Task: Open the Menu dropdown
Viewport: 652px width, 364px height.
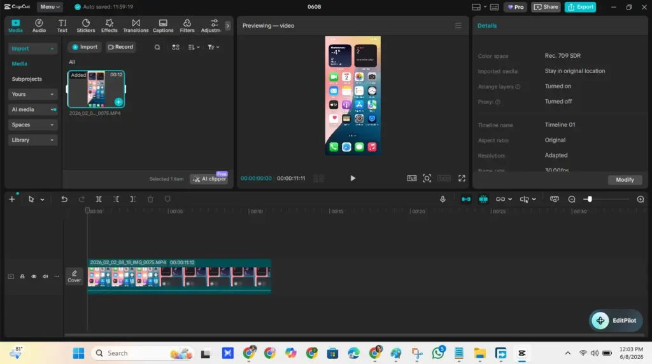Action: click(50, 6)
